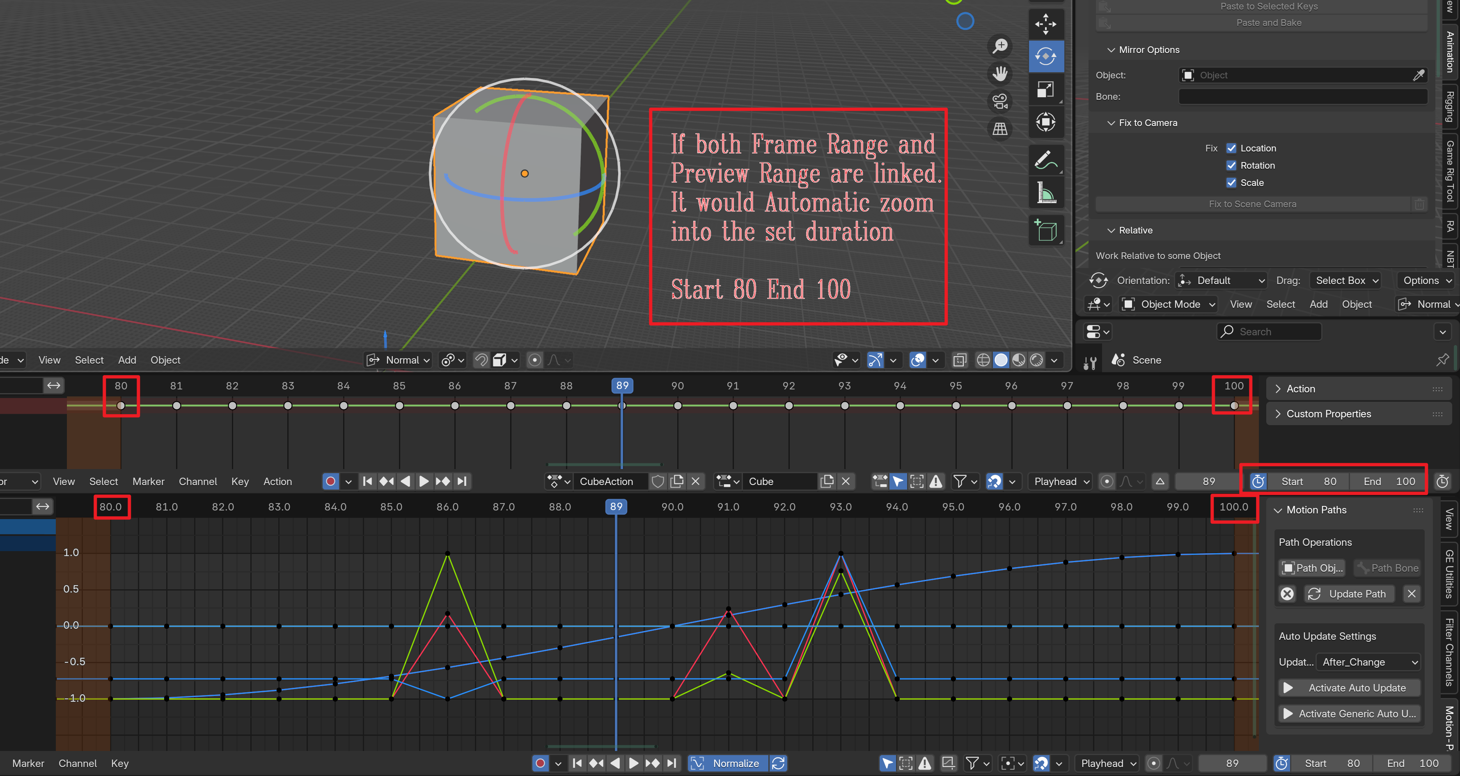This screenshot has height=776, width=1460.
Task: Click the pan view hand icon
Action: (x=1000, y=74)
